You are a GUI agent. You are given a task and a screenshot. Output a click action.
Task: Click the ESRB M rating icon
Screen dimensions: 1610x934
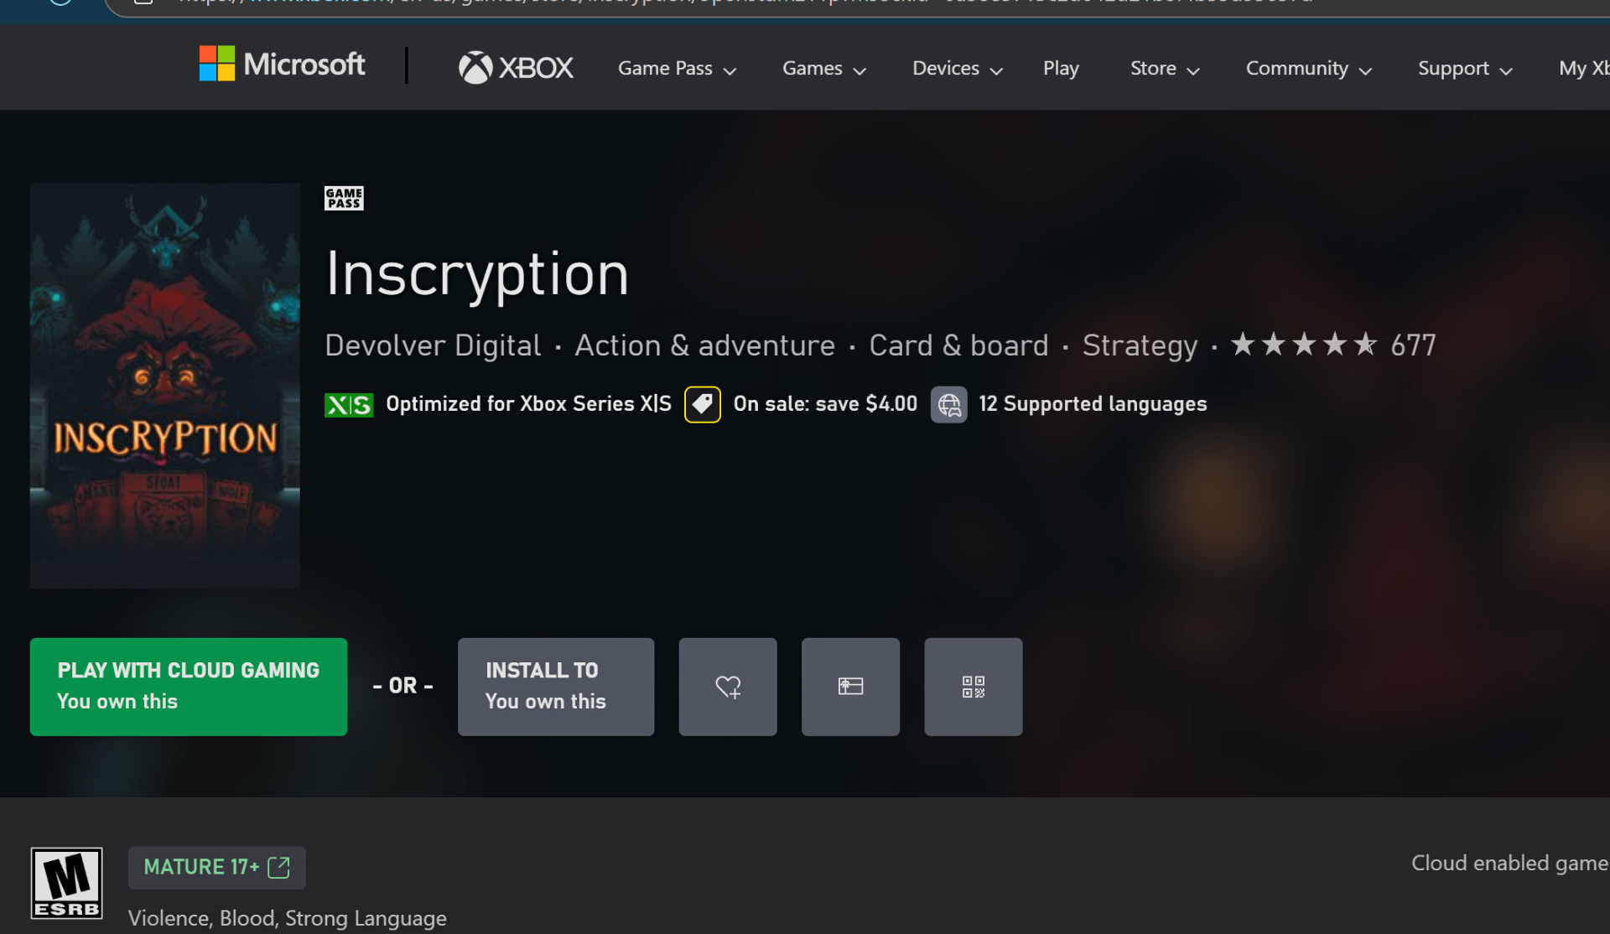click(67, 883)
